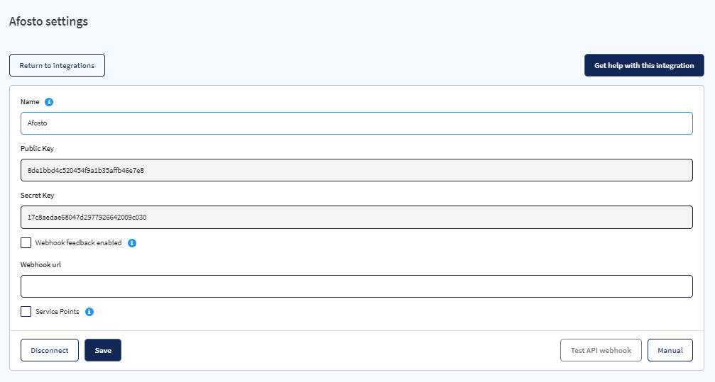
Task: Tick the Service Points checkbox
Action: pos(26,311)
